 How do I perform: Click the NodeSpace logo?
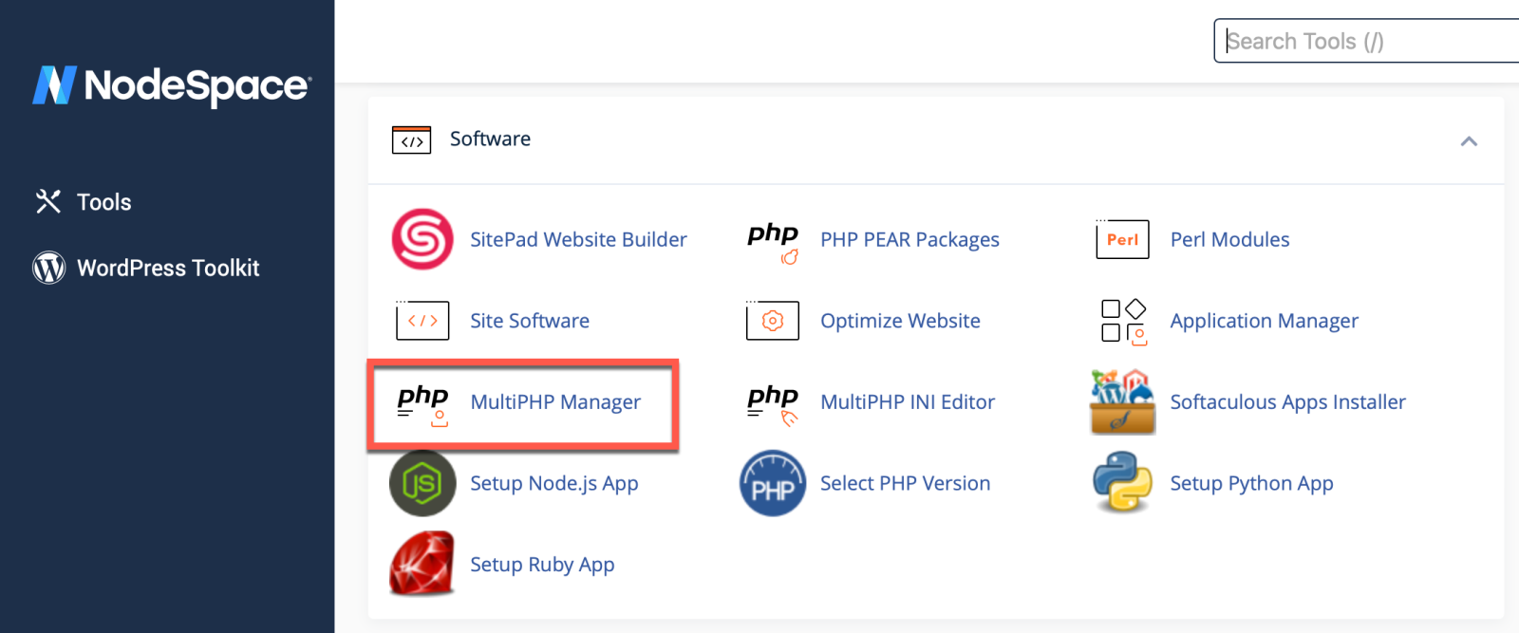click(172, 85)
